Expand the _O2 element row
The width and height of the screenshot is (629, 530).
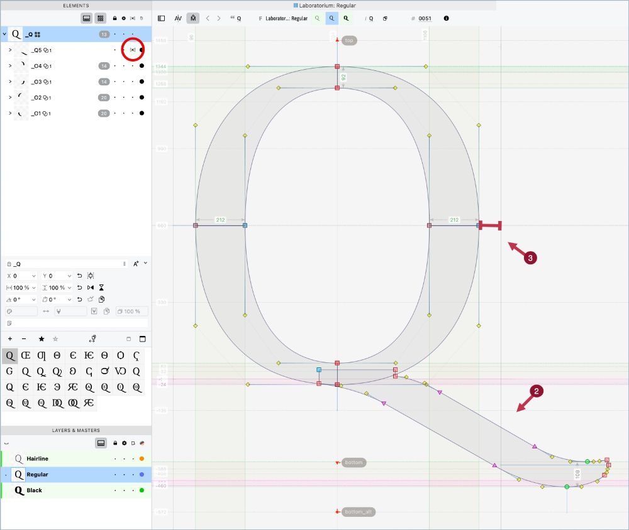tap(10, 97)
